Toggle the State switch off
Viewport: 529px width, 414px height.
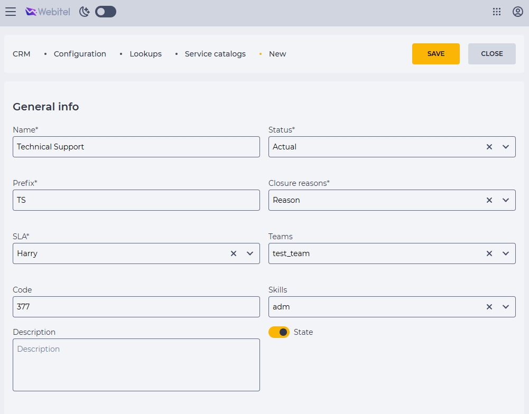pos(279,332)
